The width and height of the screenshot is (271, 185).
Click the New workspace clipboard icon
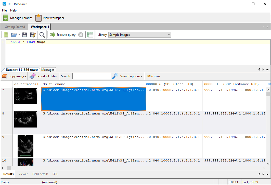[38, 18]
